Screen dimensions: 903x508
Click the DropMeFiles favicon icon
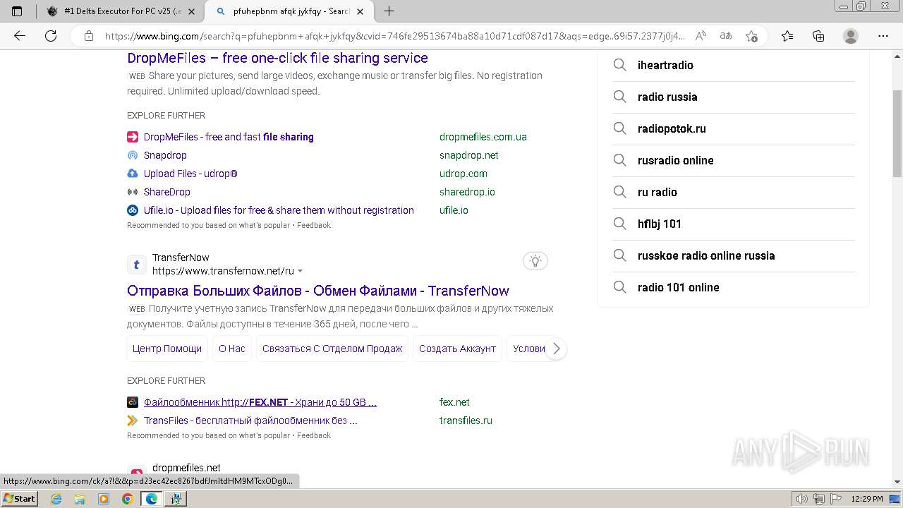(133, 137)
